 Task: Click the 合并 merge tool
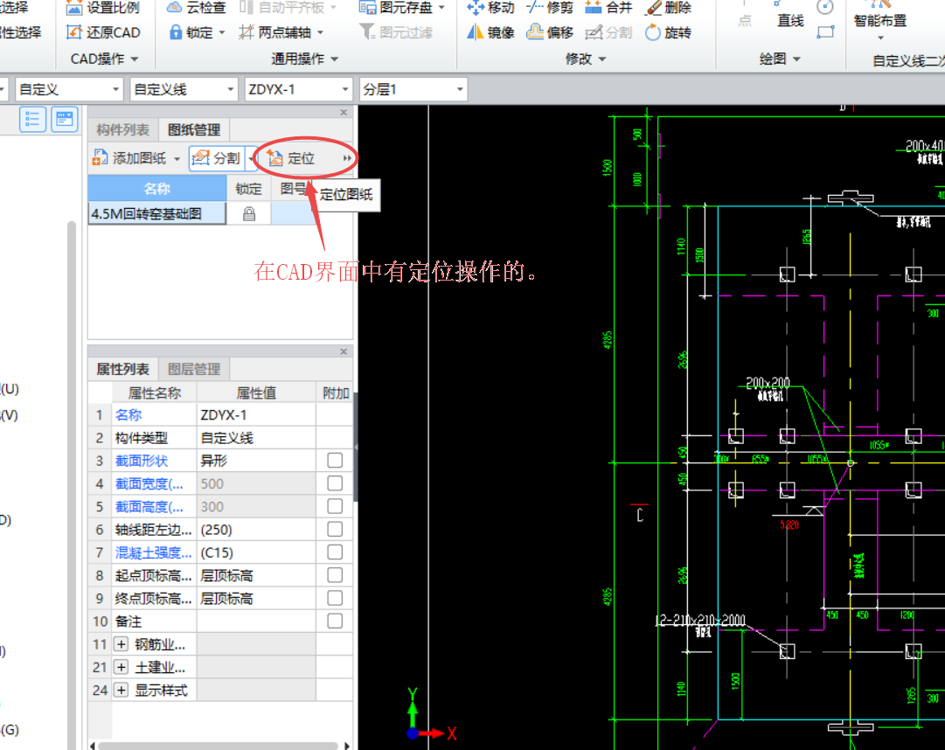[608, 8]
